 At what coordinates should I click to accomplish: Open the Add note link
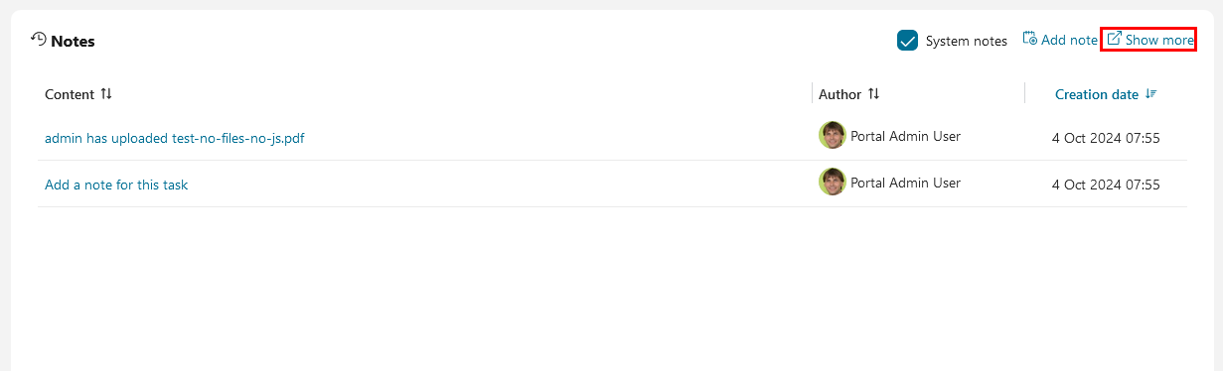[x=1060, y=40]
